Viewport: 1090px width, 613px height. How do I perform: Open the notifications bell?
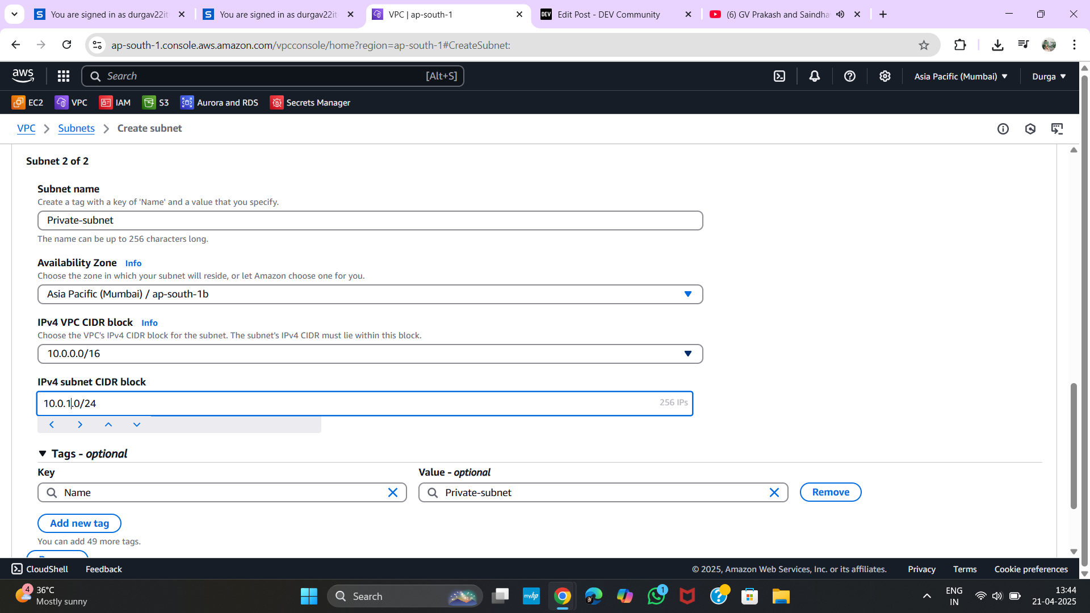coord(815,76)
